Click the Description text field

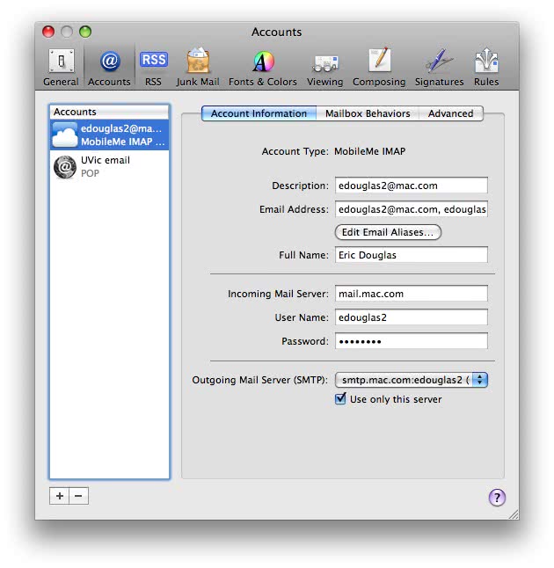(x=412, y=186)
